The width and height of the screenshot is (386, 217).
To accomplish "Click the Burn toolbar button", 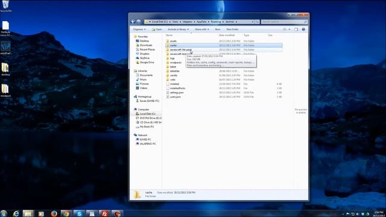I will (218, 30).
